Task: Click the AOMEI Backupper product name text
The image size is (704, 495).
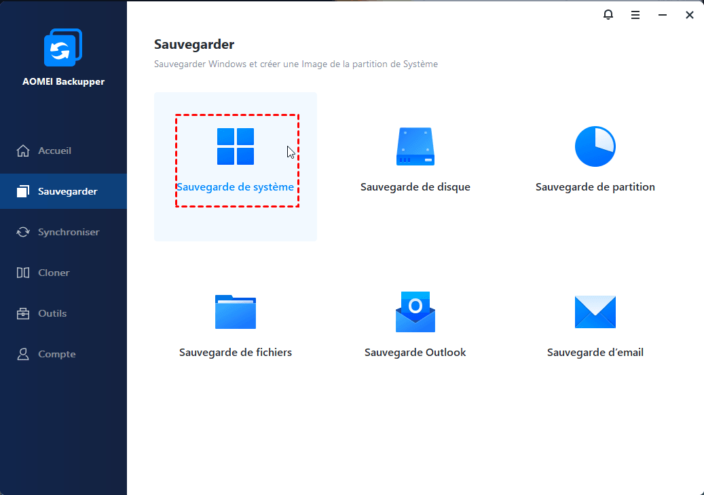Action: (63, 81)
